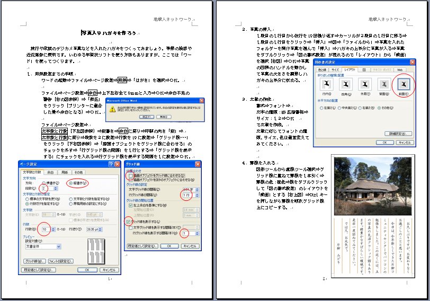Click the warning icon in Microsoft Office Word dialog
Viewport: 430px width, 301px height.
112,108
